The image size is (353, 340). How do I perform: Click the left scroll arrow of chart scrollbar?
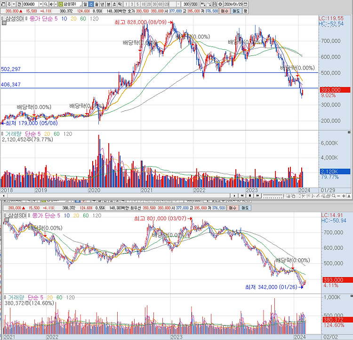tap(3, 196)
